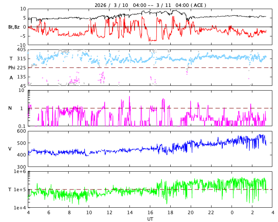
Task: Click the 600 value on velocity axis
Action: click(21, 131)
